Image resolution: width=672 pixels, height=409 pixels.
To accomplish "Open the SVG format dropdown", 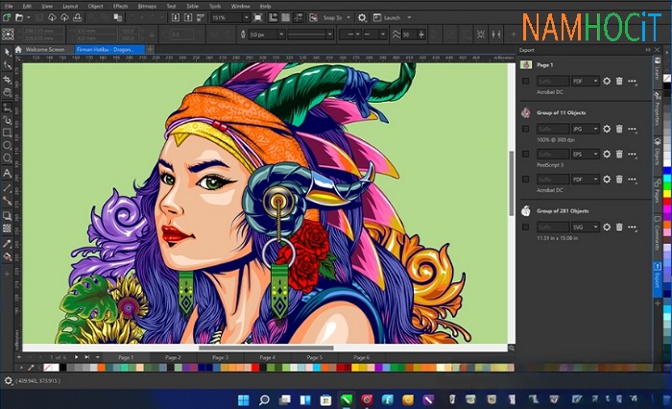I will point(585,227).
